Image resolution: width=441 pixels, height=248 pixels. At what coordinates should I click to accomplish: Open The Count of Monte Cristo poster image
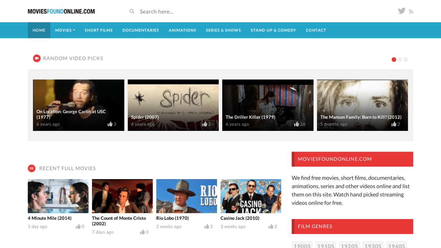click(x=122, y=196)
